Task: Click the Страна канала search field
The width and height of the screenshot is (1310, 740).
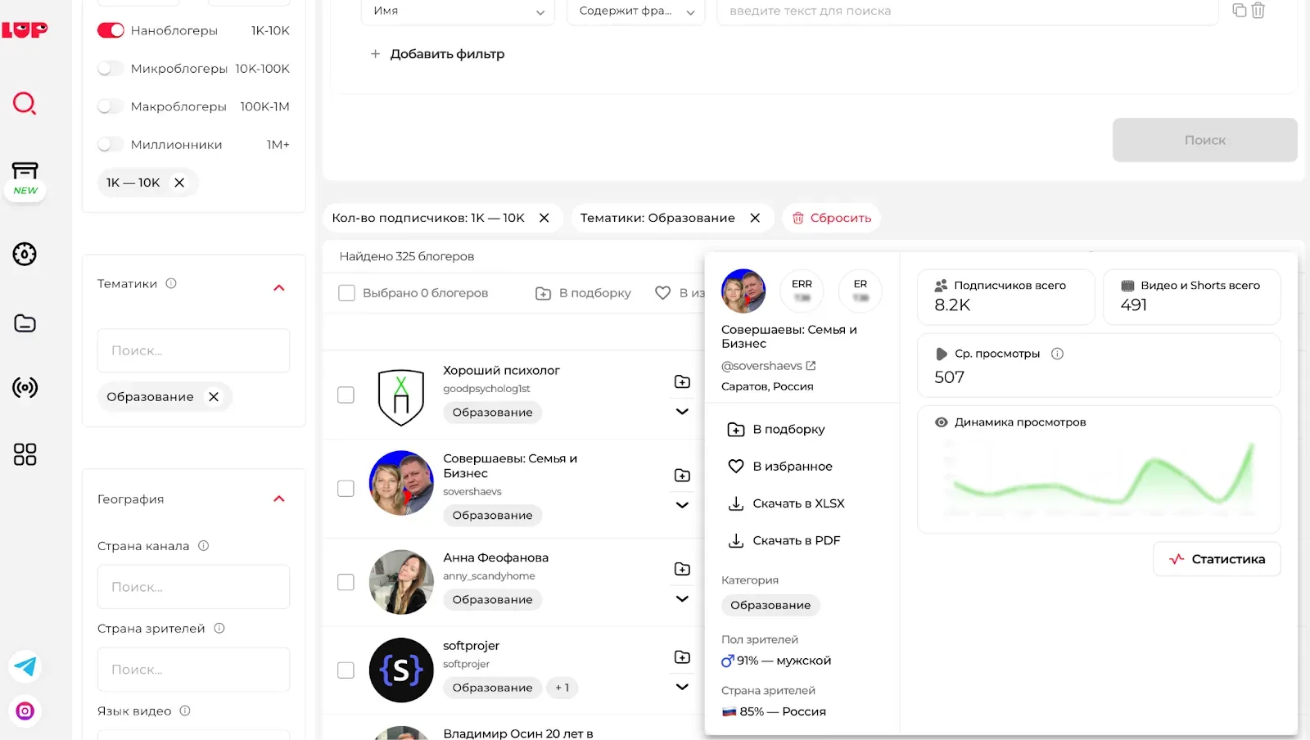Action: point(193,587)
